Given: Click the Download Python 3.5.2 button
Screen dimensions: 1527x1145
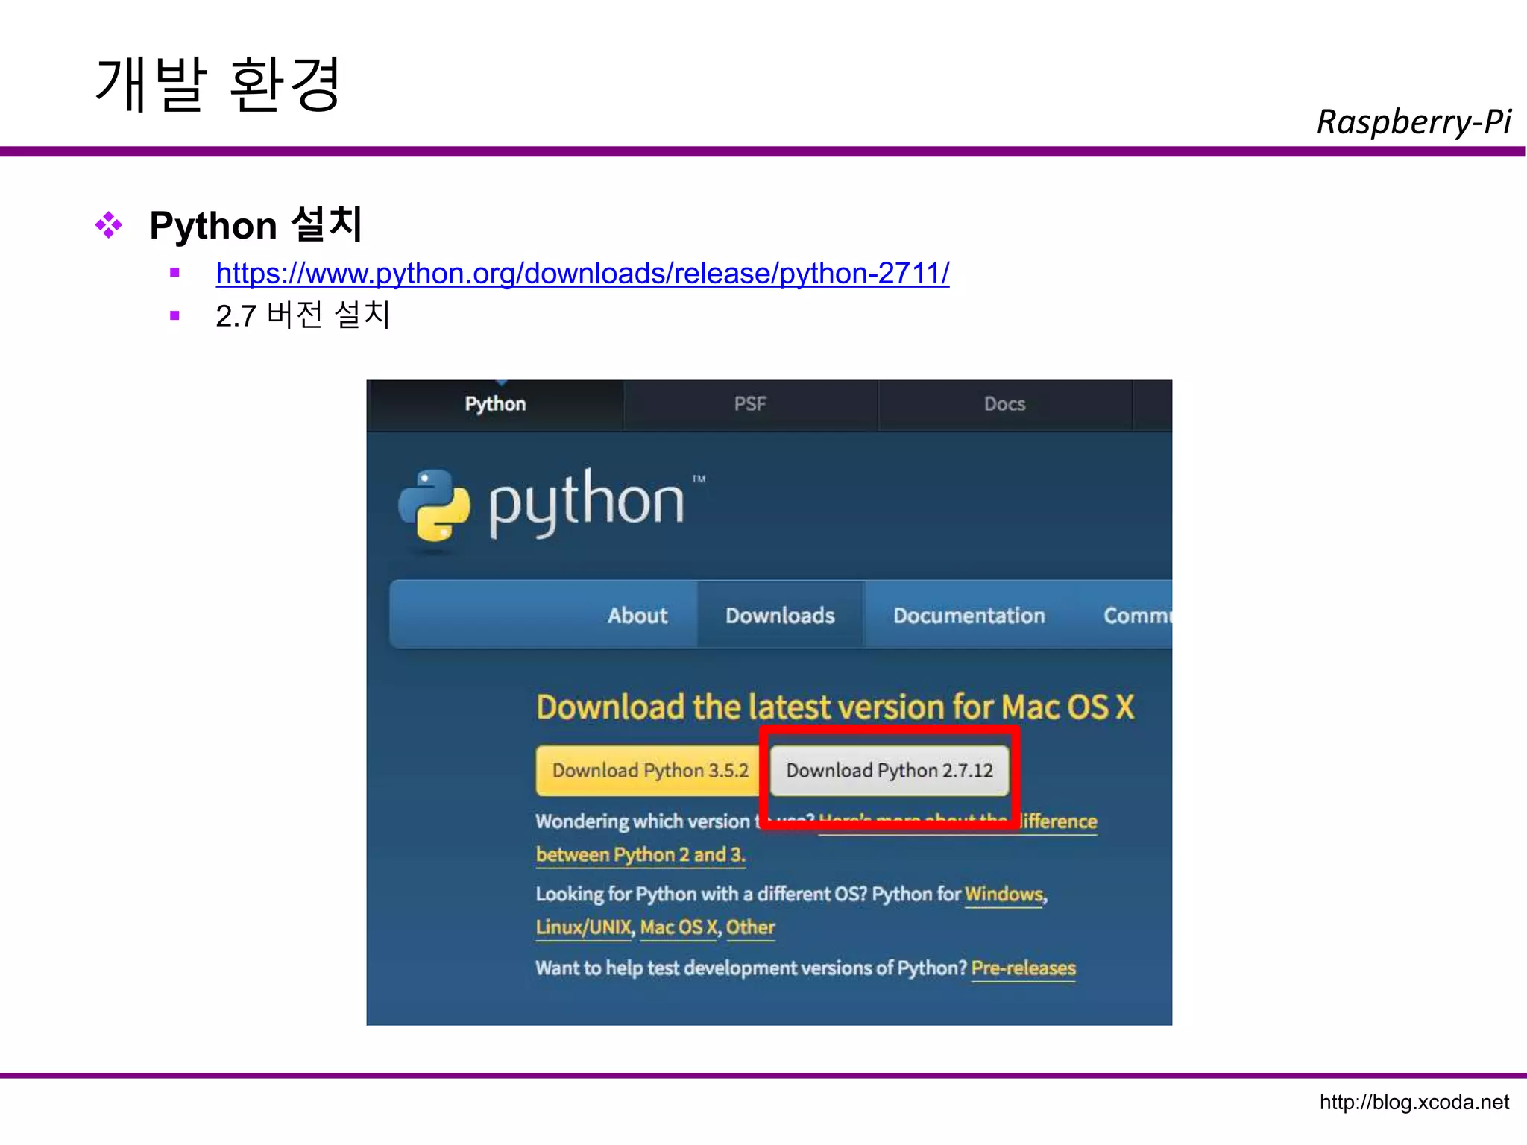Looking at the screenshot, I should (x=649, y=770).
